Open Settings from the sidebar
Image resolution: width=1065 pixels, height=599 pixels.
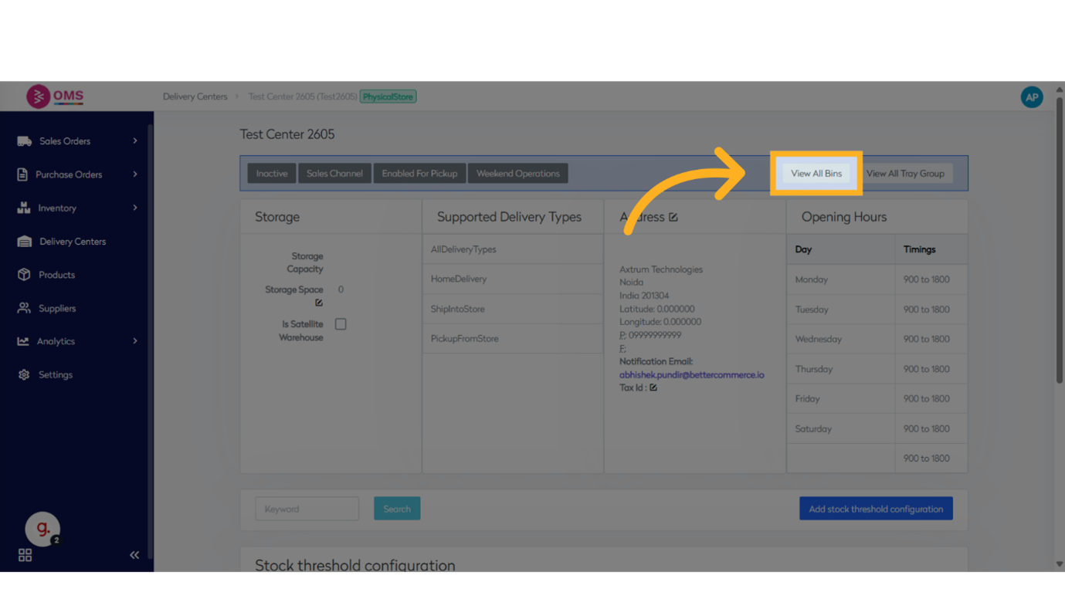[x=55, y=374]
